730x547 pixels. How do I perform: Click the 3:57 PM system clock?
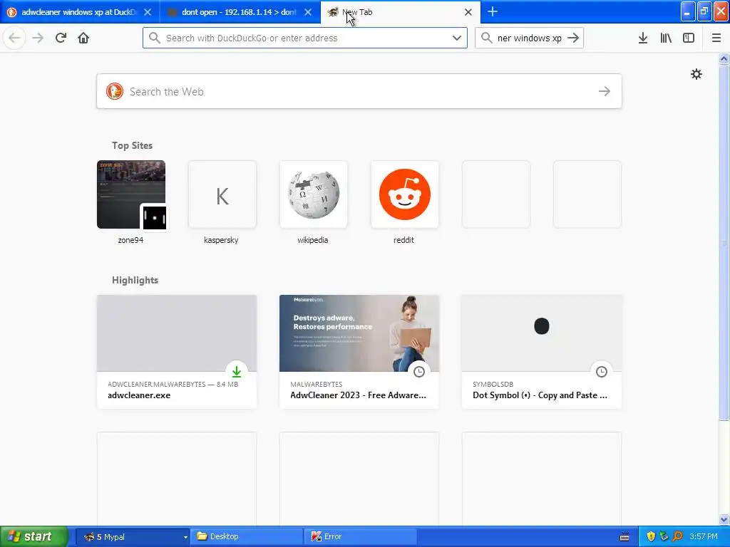[x=704, y=537]
